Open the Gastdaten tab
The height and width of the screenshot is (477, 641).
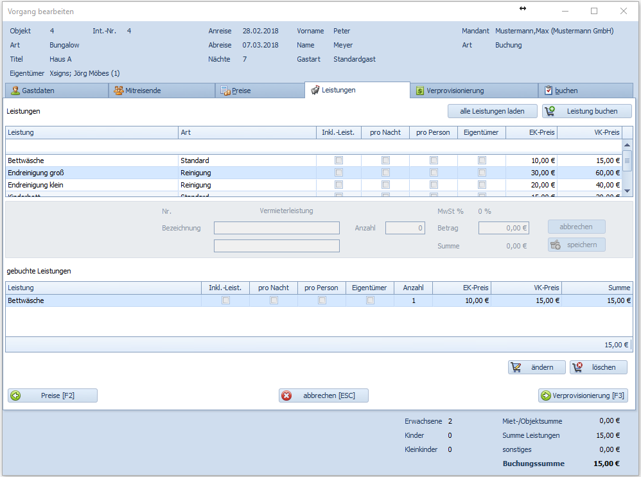click(x=57, y=91)
